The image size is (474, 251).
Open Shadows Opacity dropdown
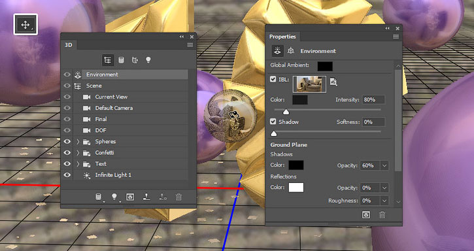click(x=384, y=166)
